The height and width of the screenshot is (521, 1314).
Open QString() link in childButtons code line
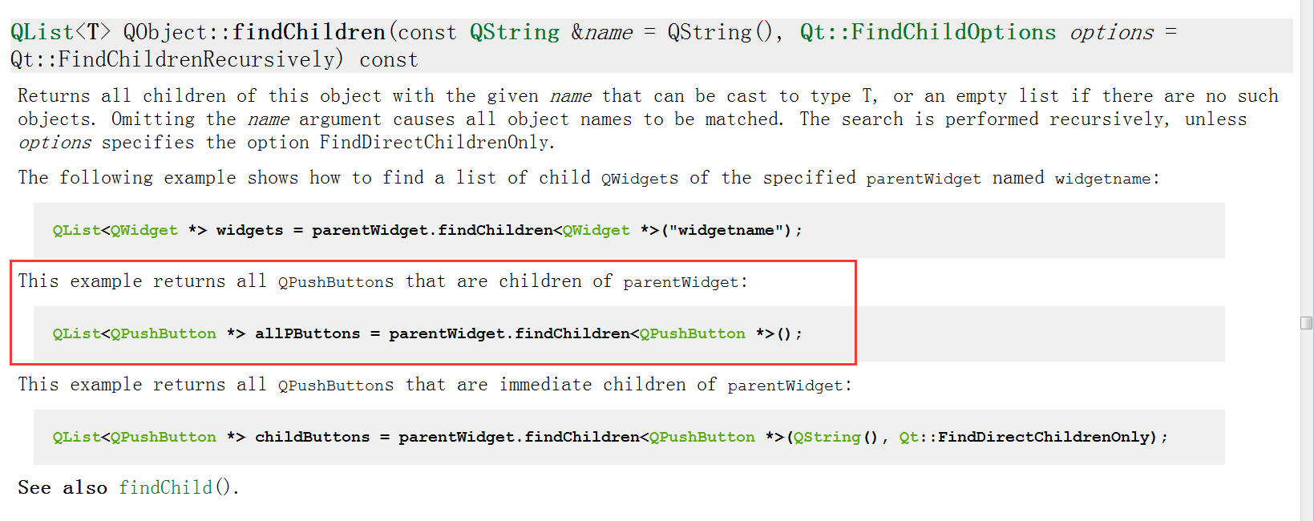tap(827, 437)
